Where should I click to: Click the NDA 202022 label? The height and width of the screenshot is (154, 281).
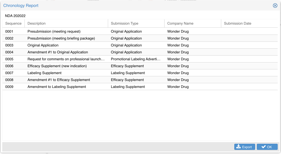[x=15, y=16]
